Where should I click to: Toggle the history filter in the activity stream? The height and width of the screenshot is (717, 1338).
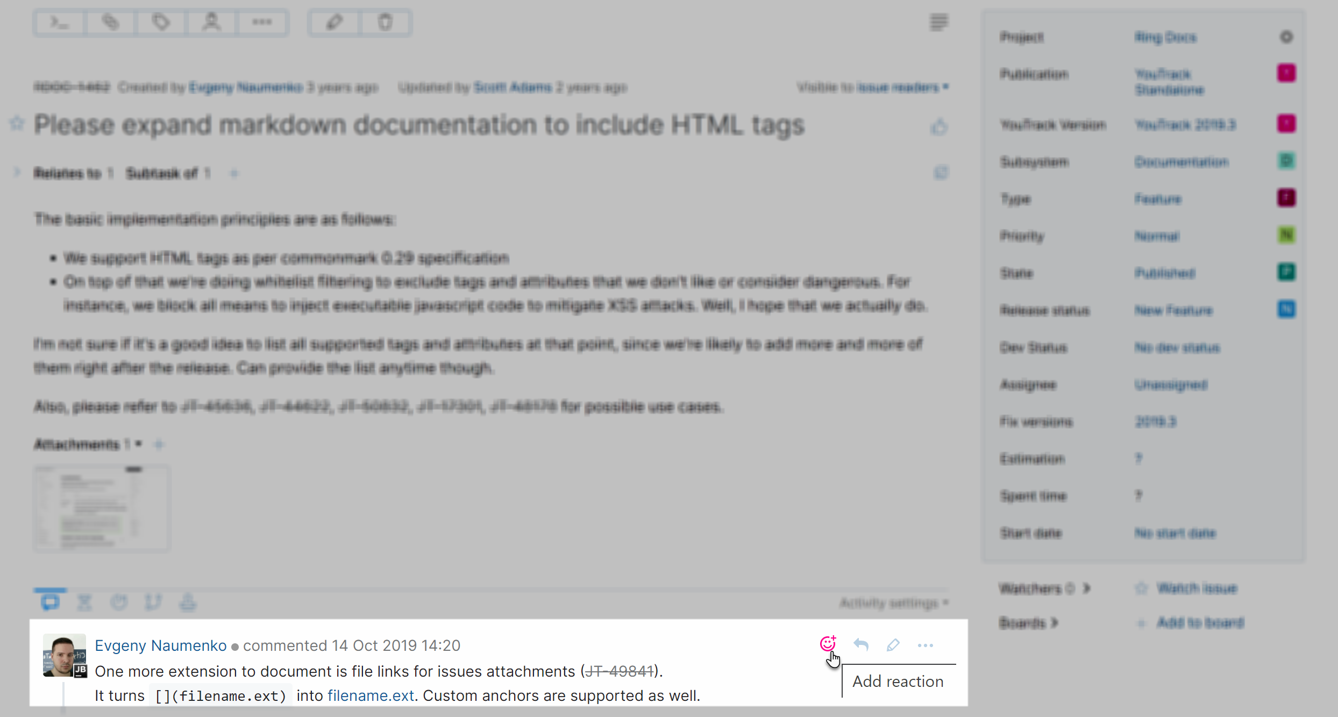click(x=85, y=602)
